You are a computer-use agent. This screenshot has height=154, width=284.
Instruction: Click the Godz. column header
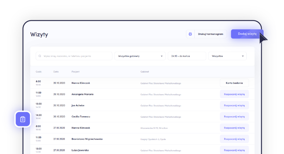39,72
